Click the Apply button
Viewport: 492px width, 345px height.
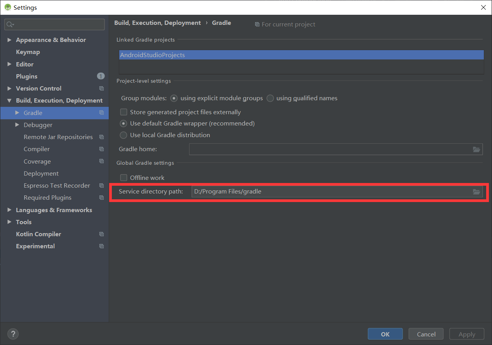pos(467,334)
